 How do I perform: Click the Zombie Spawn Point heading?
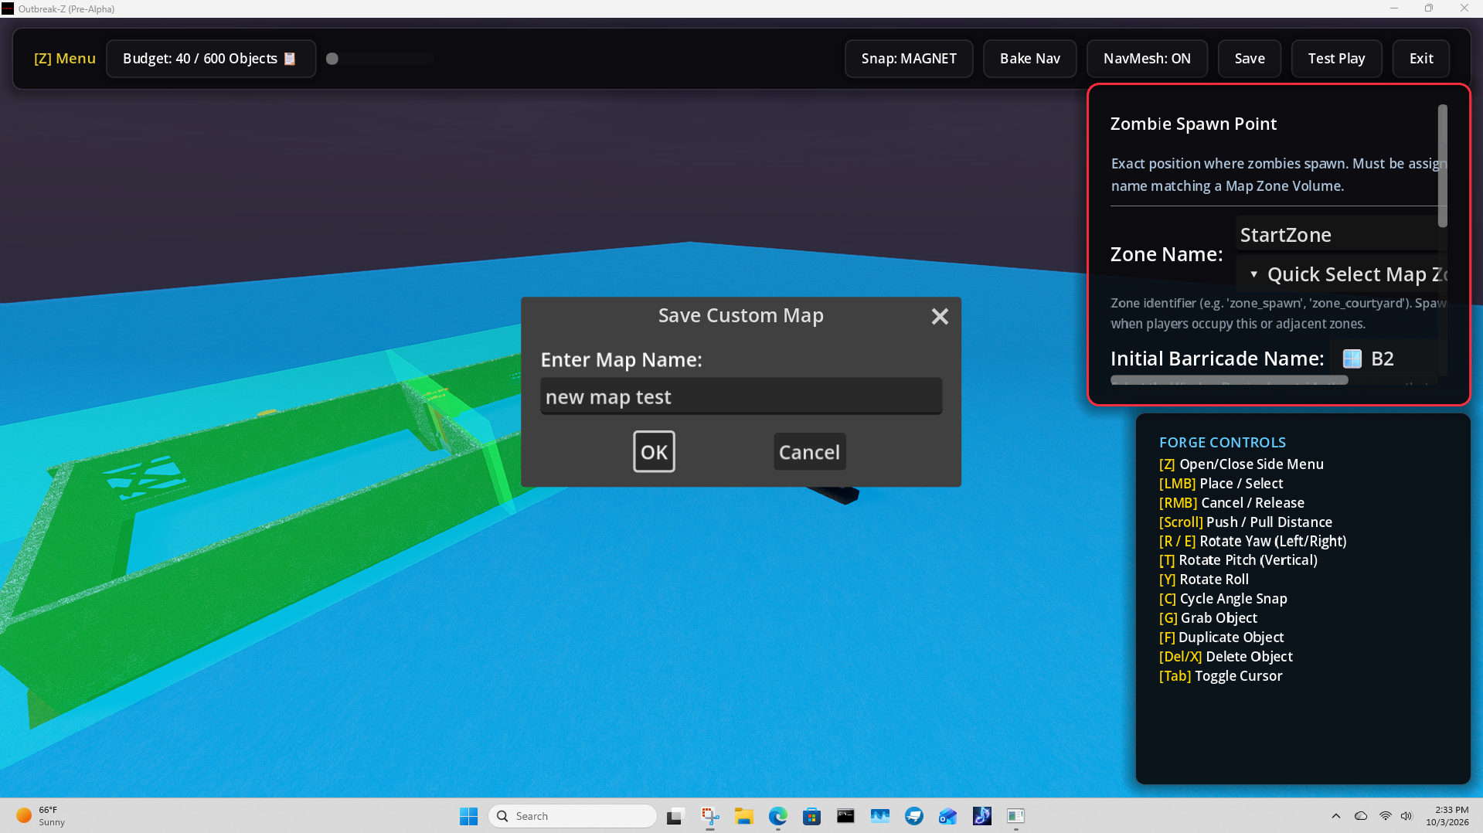point(1193,124)
